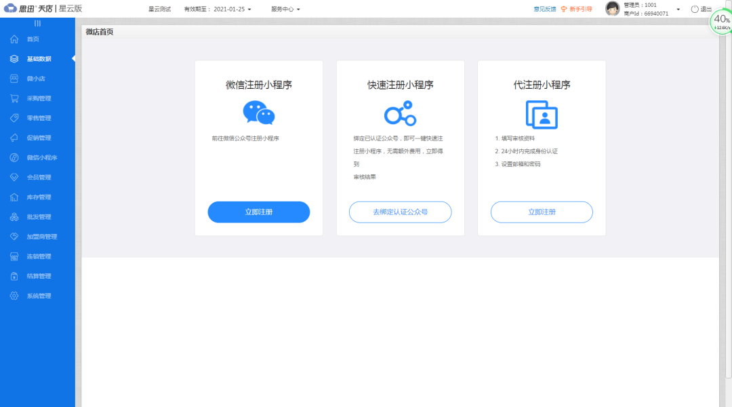Click 去绑定认证公众号 button
The width and height of the screenshot is (732, 407).
pos(400,212)
